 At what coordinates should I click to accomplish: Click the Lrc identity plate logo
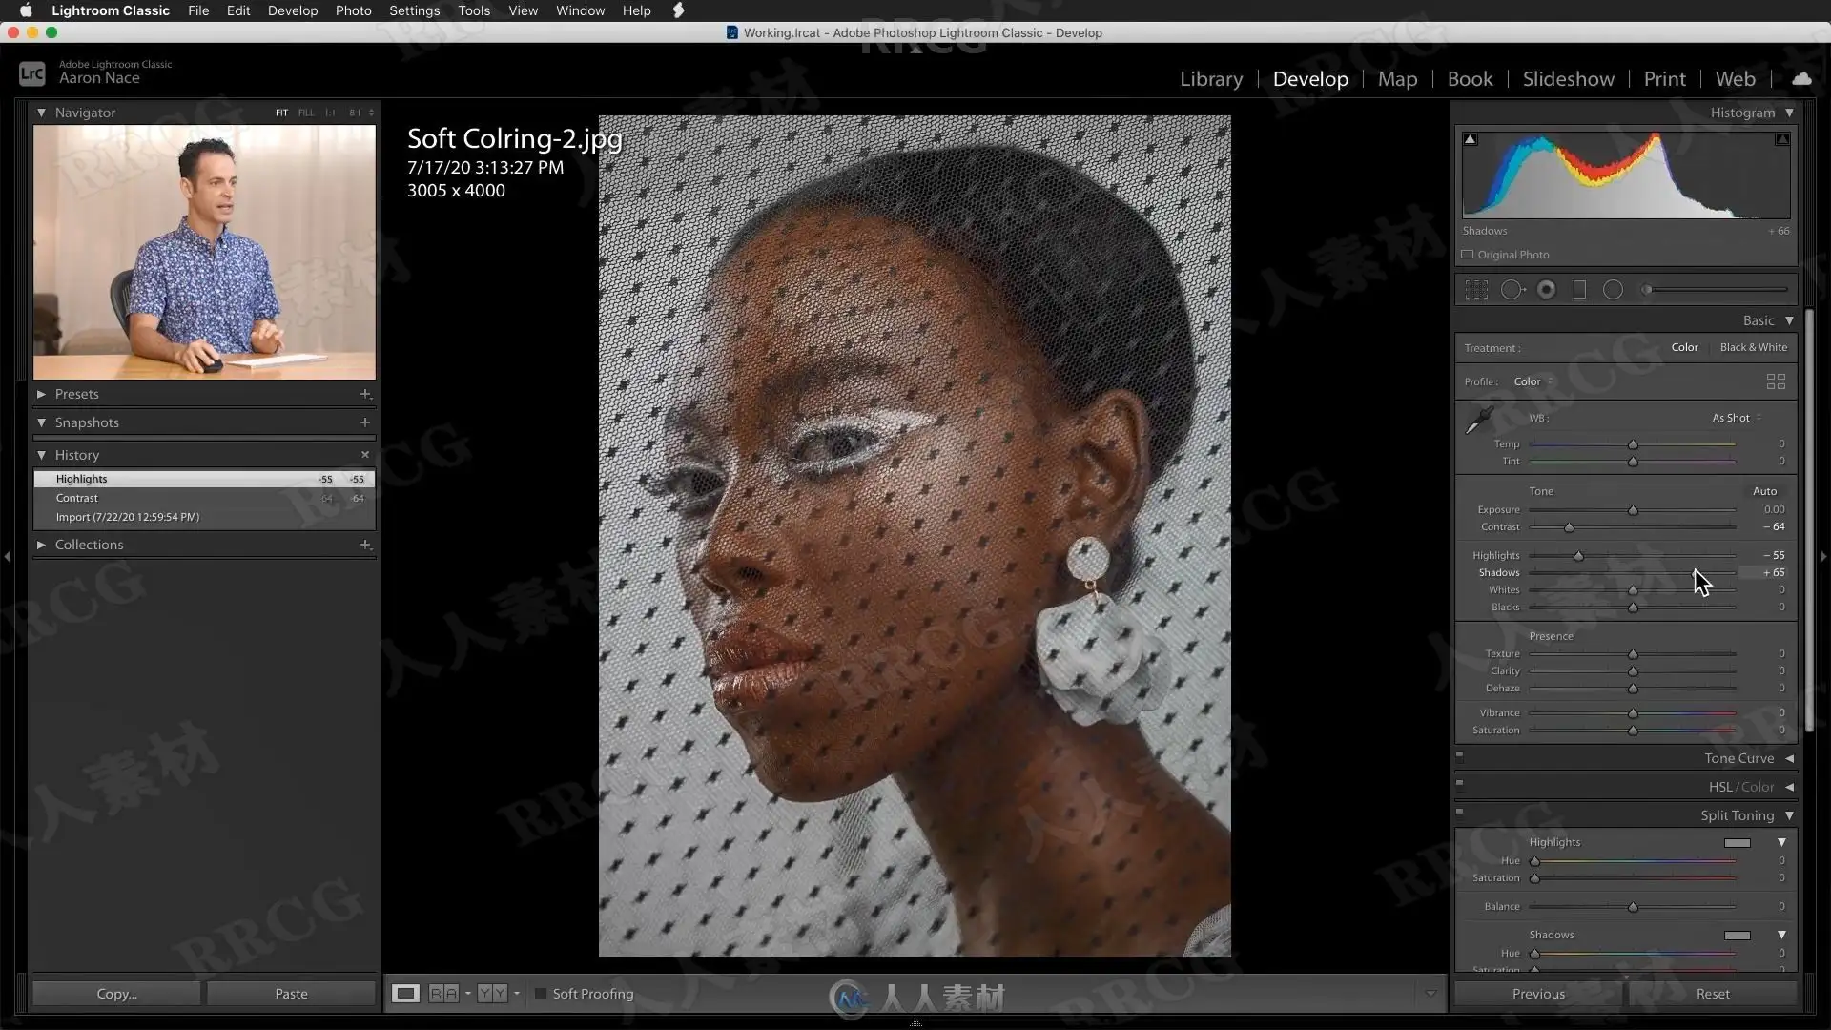tap(32, 73)
